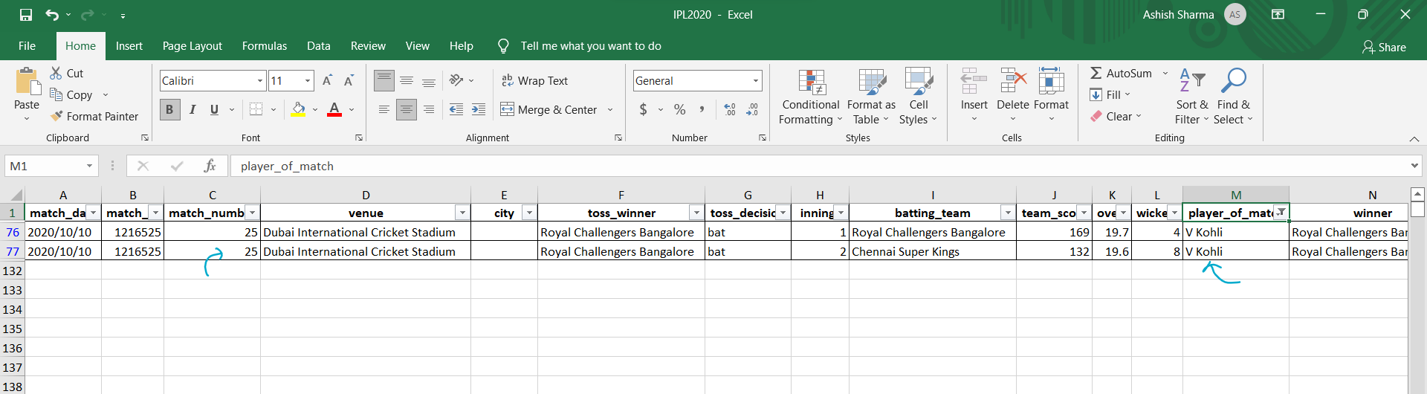The height and width of the screenshot is (394, 1427).
Task: Click the Paste clipboard icon
Action: coord(27,82)
